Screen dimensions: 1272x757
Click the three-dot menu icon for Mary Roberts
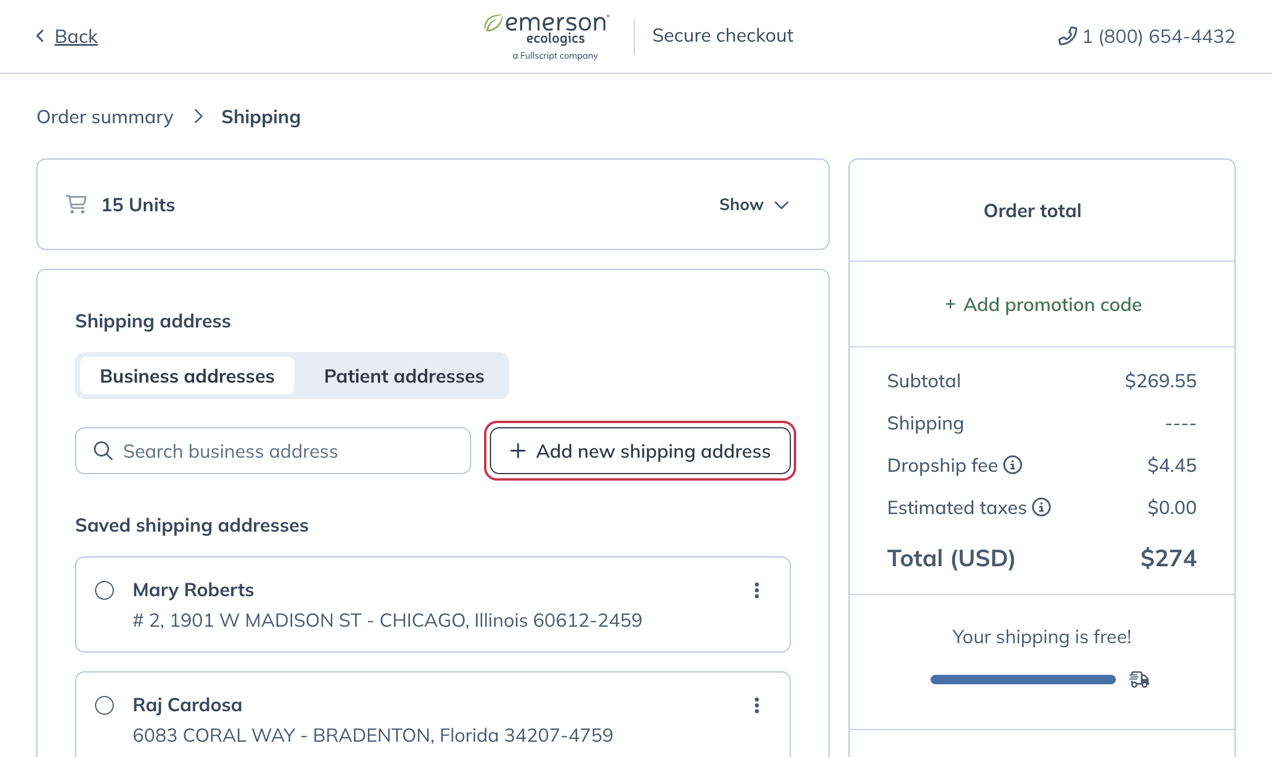tap(757, 590)
